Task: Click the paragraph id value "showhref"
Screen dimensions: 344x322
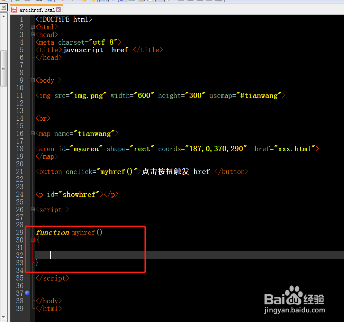Action: click(x=79, y=194)
